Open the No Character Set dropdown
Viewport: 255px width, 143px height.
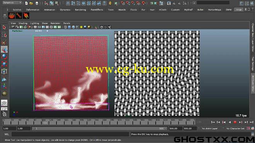pyautogui.click(x=235, y=129)
